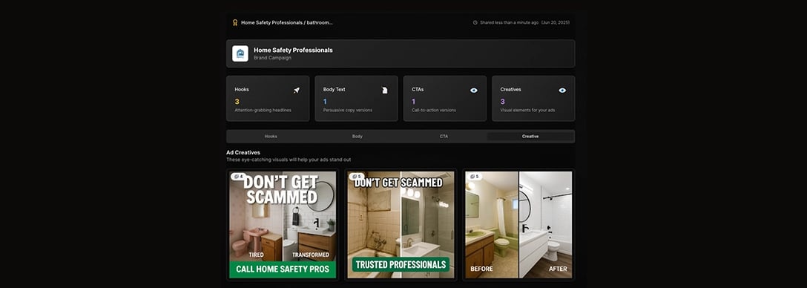Click the rocket icon in Hooks card
The image size is (807, 288).
pyautogui.click(x=297, y=90)
